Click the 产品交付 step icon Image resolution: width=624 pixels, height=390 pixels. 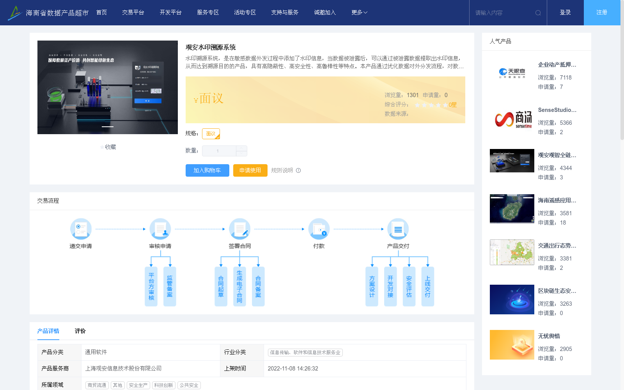click(398, 229)
